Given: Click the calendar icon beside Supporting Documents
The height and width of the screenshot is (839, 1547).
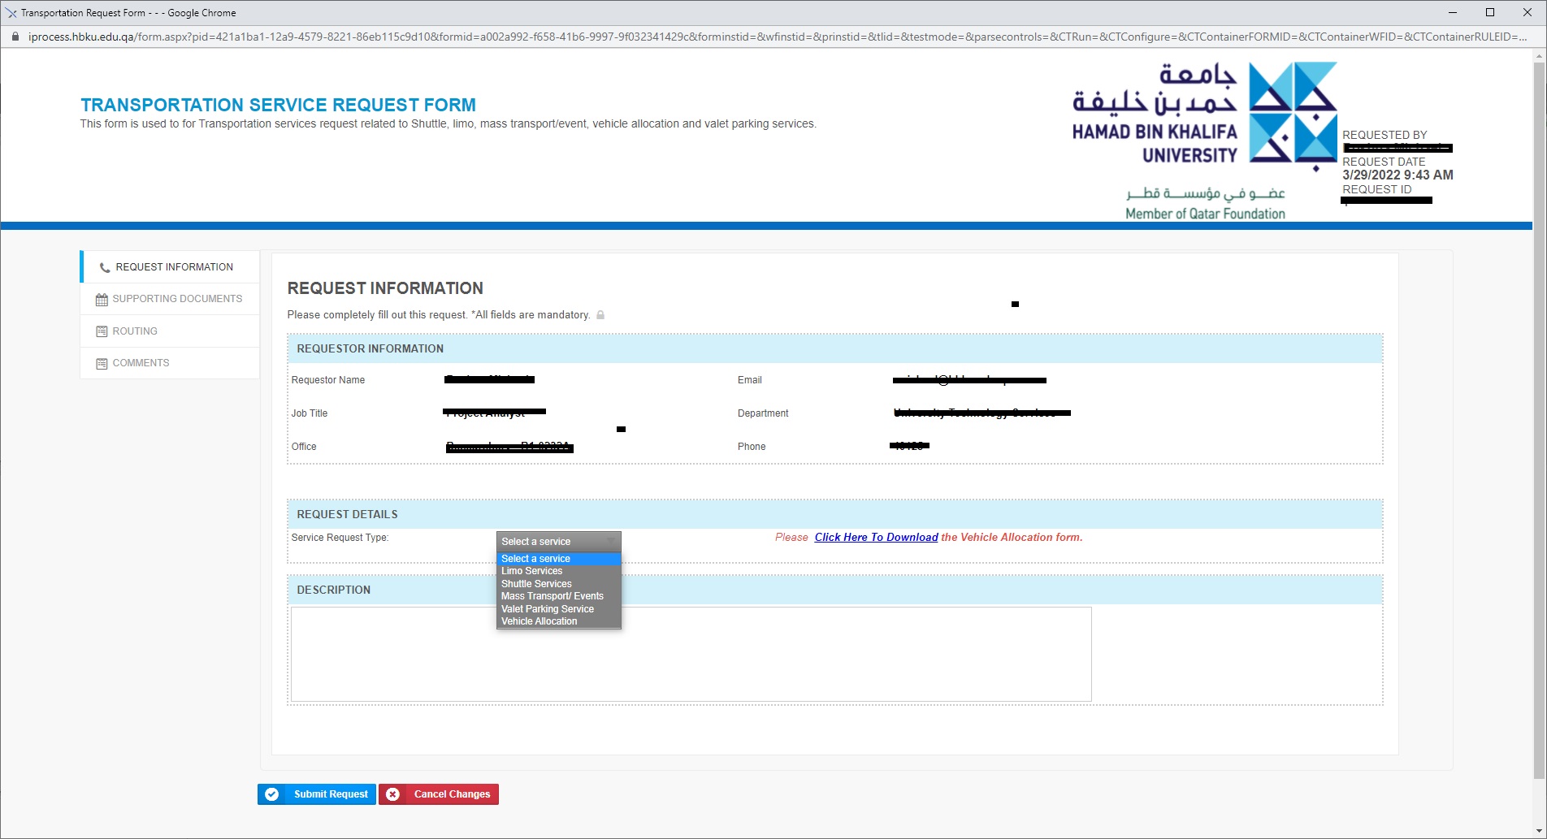Looking at the screenshot, I should [x=102, y=300].
